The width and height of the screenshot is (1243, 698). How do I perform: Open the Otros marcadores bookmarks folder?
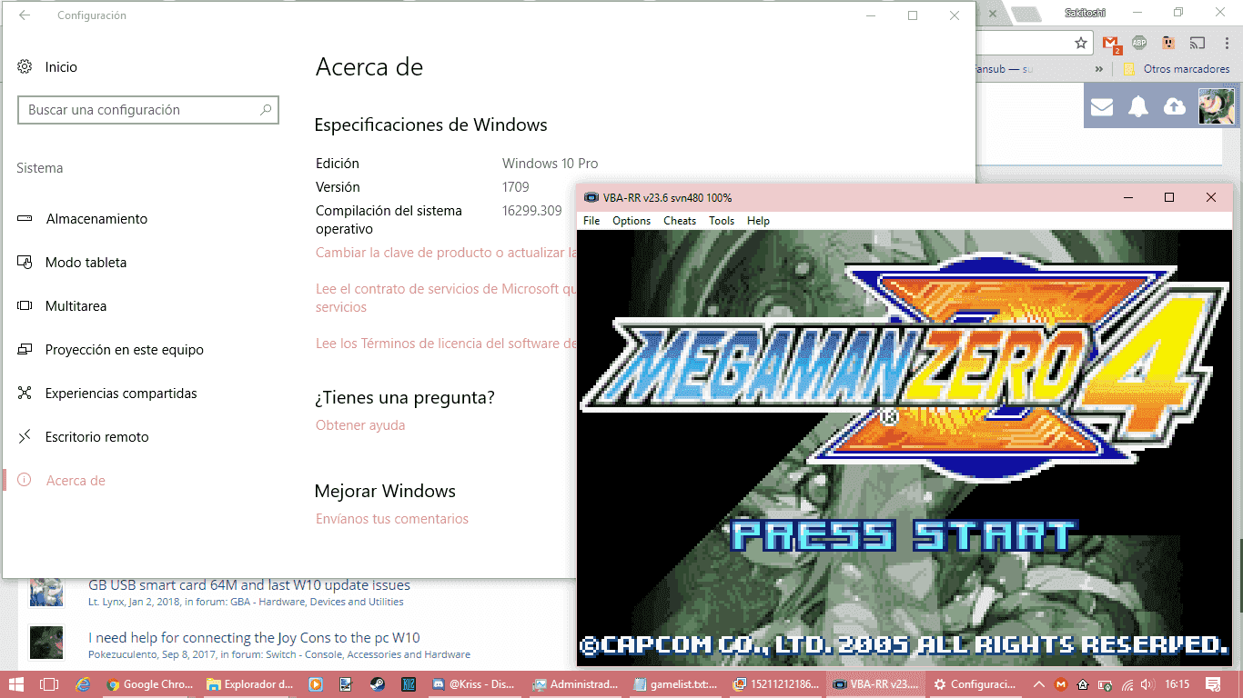[x=1177, y=69]
